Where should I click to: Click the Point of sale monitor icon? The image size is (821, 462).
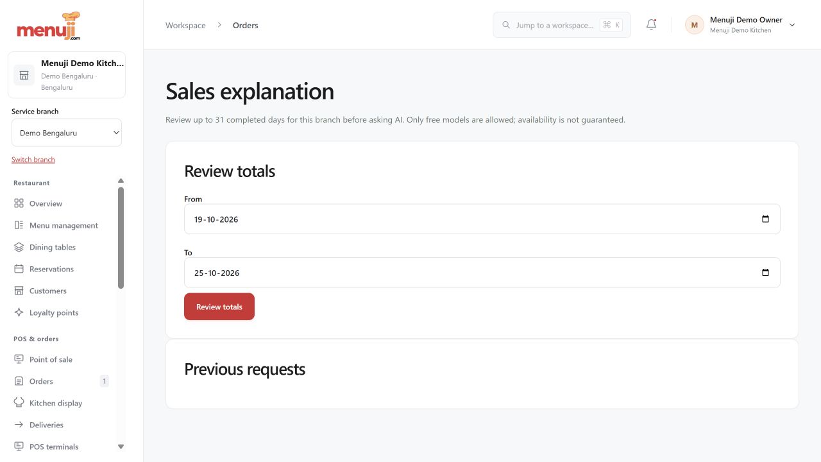coord(19,359)
